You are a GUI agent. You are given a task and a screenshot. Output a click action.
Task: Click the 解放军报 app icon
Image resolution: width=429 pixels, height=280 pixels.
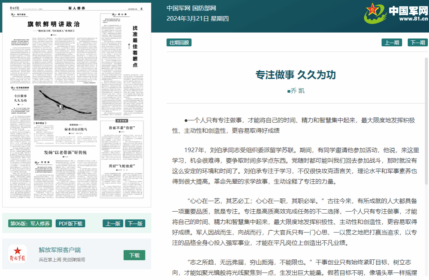click(17, 254)
